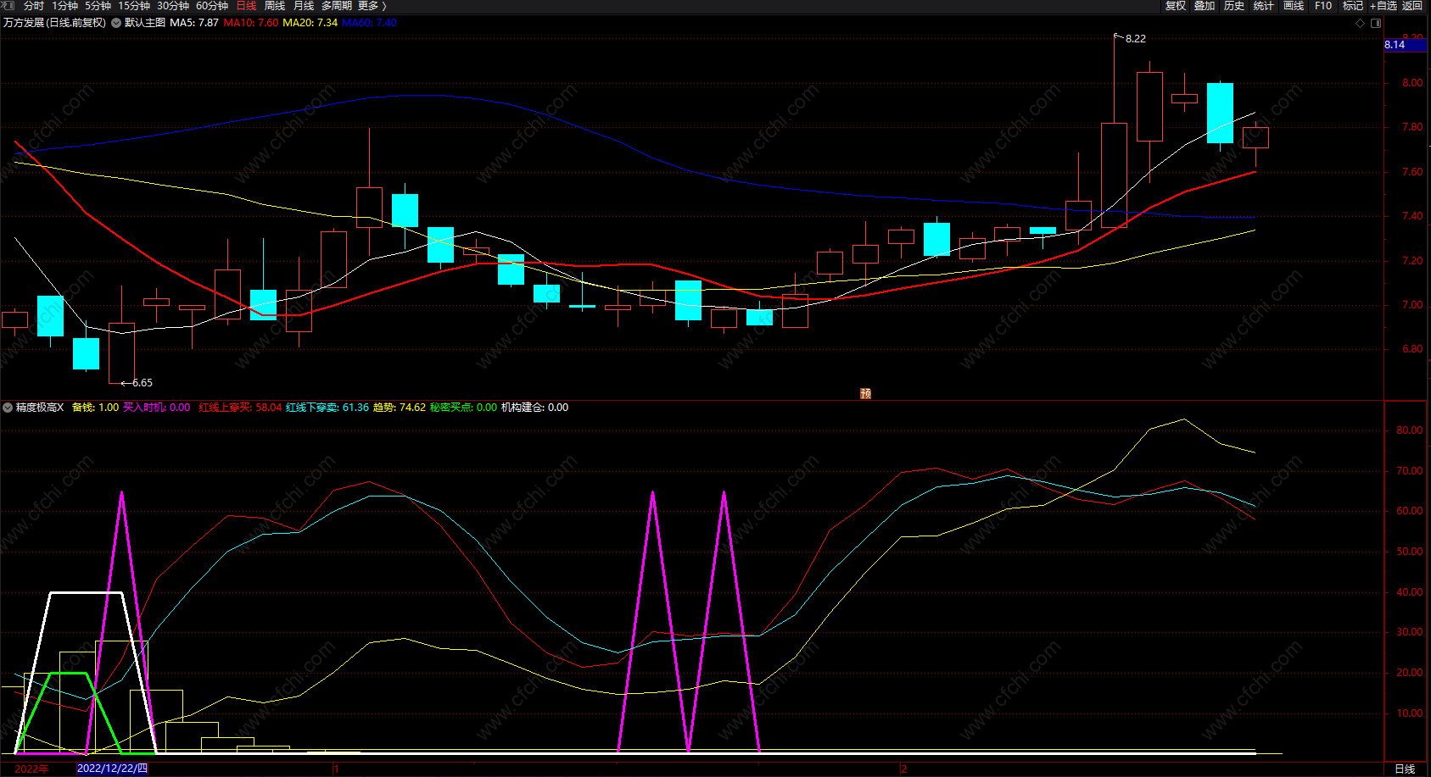The height and width of the screenshot is (777, 1431).
Task: Click the 返回 back button
Action: [x=1412, y=6]
